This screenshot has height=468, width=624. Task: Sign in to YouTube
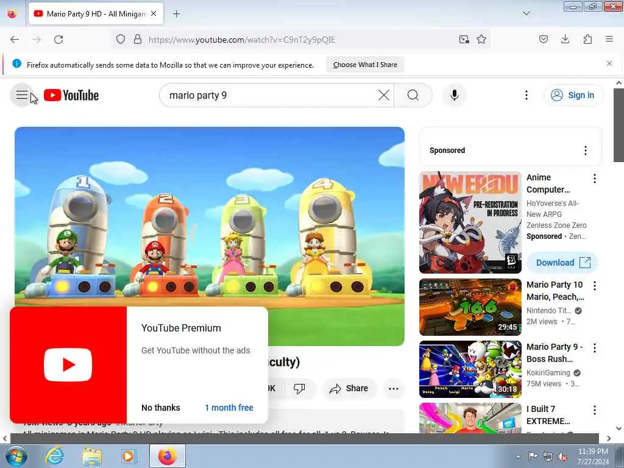tap(573, 95)
